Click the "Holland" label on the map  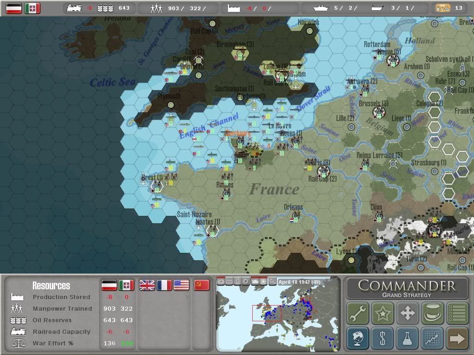[x=419, y=41]
